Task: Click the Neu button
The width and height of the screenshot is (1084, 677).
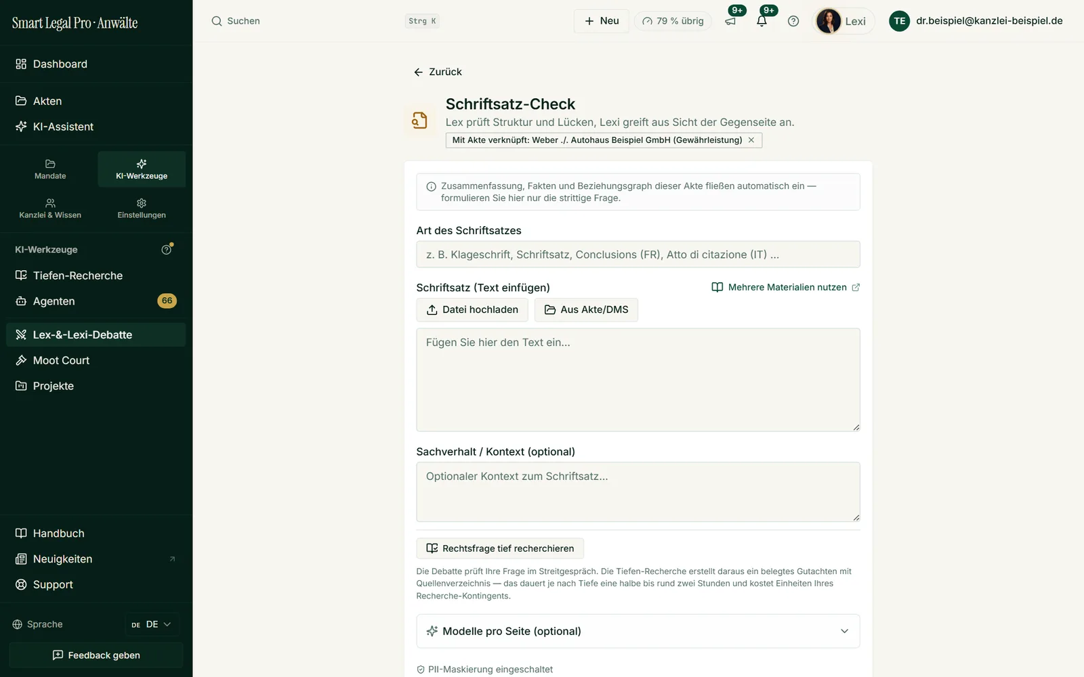Action: 602,21
